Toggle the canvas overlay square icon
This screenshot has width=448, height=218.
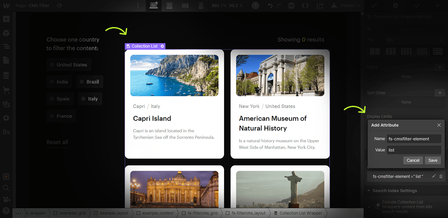[x=6, y=177]
